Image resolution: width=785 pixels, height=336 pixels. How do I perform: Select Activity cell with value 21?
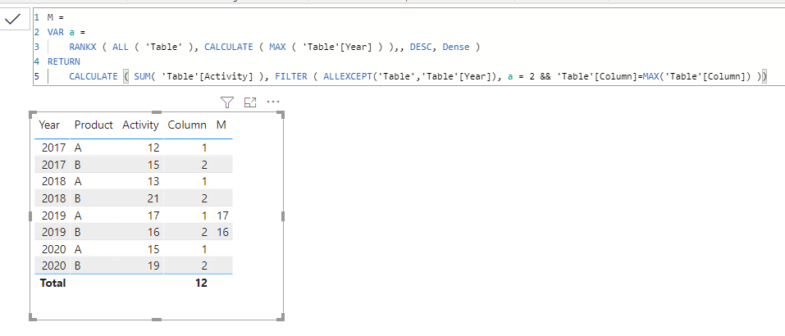click(x=153, y=198)
